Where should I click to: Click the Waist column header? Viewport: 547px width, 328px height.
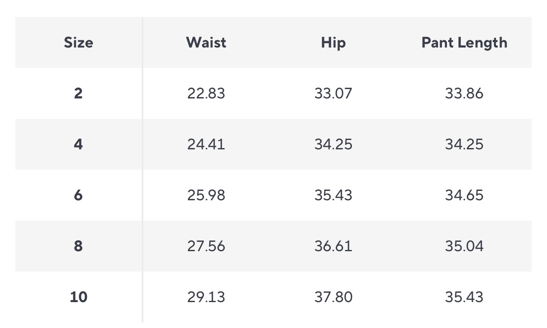pyautogui.click(x=206, y=42)
